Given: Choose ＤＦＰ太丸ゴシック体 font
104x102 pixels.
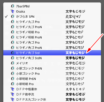Looking at the screenshot, I should pyautogui.click(x=52, y=99).
